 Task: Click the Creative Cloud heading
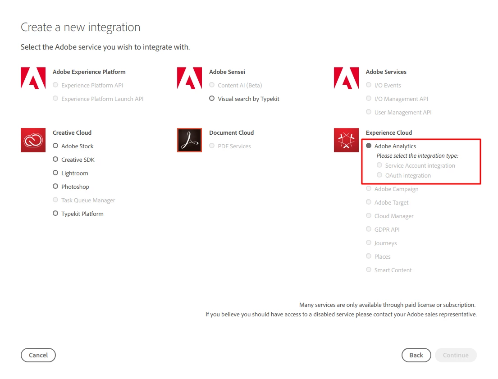tap(72, 133)
